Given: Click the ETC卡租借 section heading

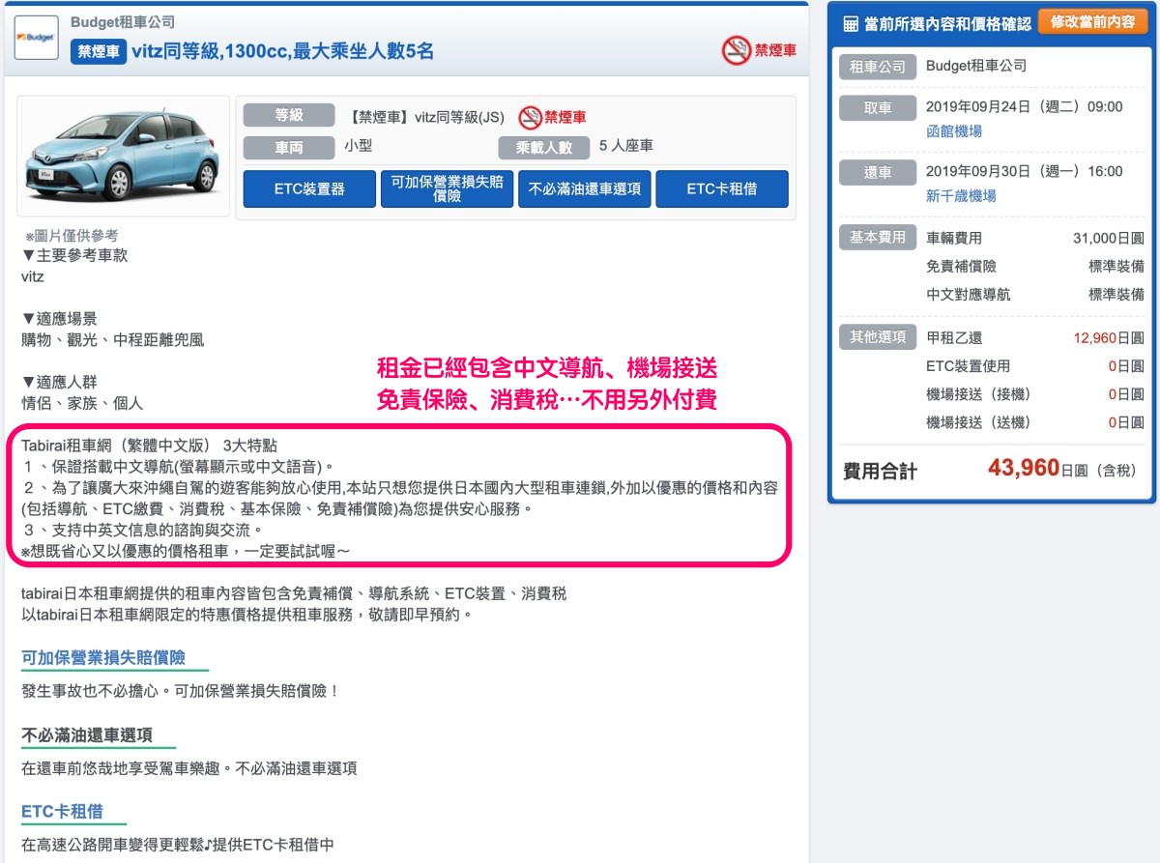Looking at the screenshot, I should (x=62, y=811).
